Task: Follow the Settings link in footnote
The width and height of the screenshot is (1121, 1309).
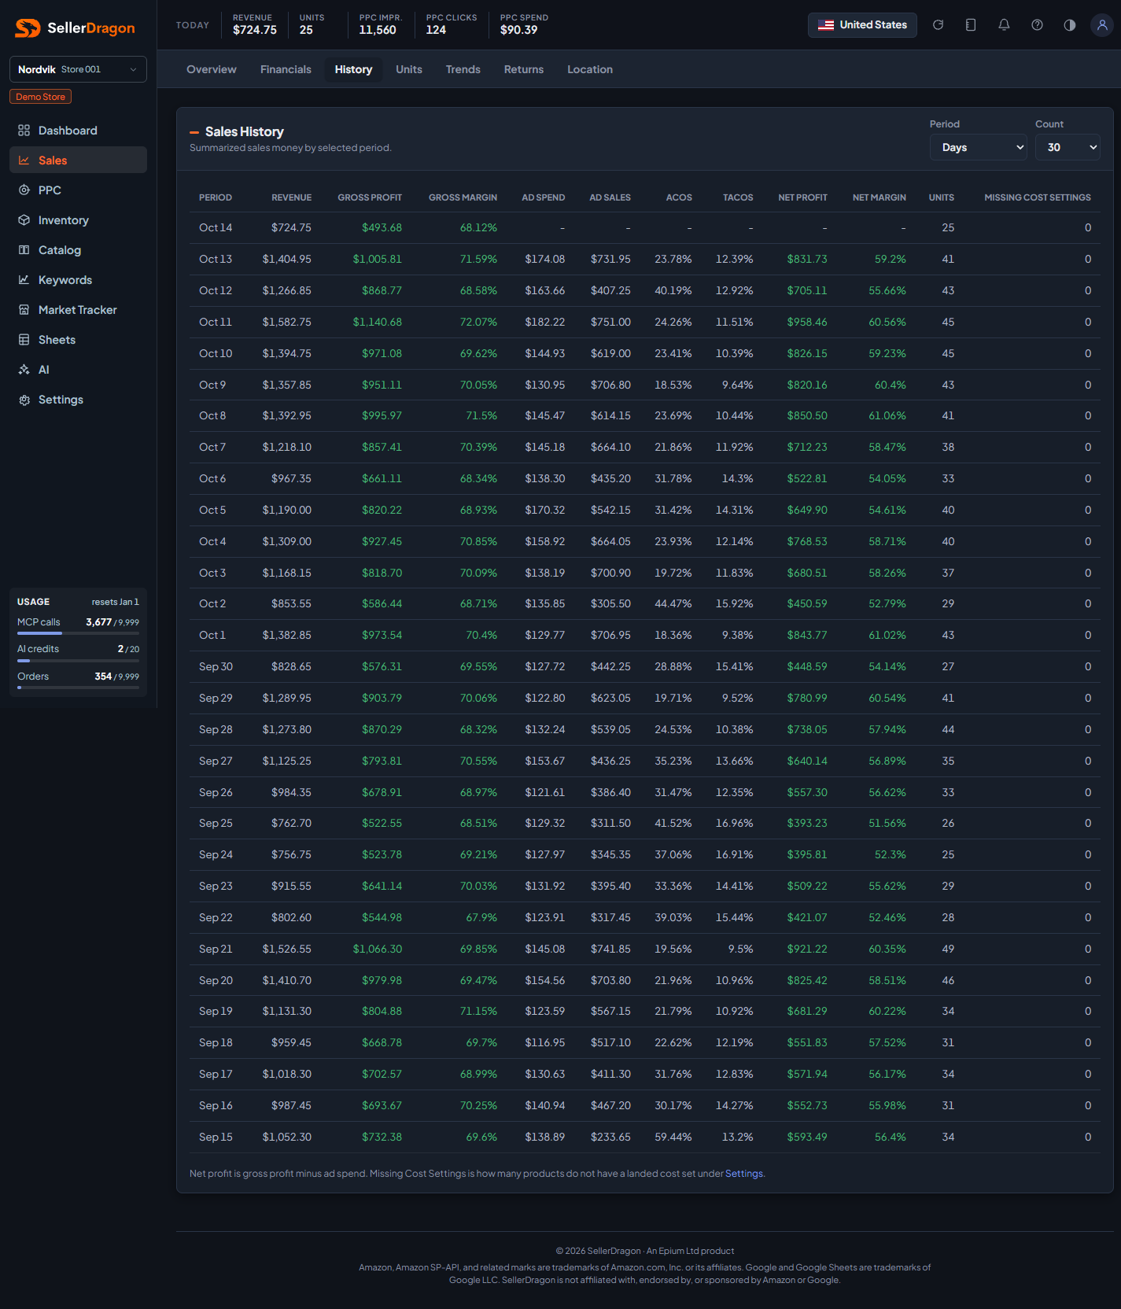Action: [744, 1174]
